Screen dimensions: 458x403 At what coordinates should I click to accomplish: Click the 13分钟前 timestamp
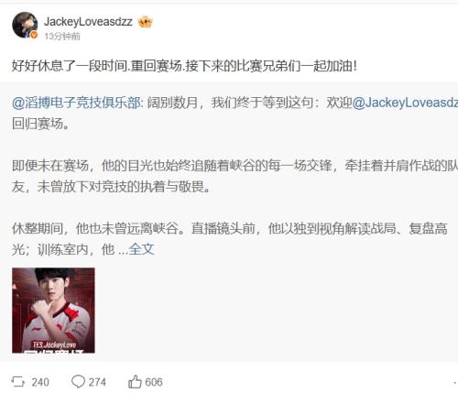(62, 37)
